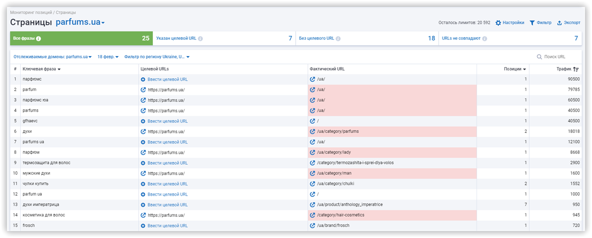Screen dimensions: 592x238
Task: Open the 18 февр. date dropdown
Action: [x=108, y=57]
